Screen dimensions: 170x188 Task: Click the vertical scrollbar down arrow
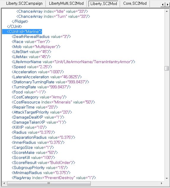coord(167,179)
